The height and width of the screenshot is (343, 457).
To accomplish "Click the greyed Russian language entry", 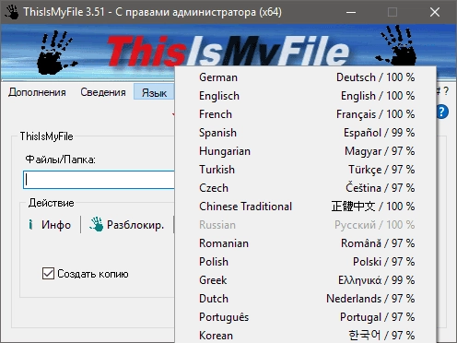I will point(306,225).
